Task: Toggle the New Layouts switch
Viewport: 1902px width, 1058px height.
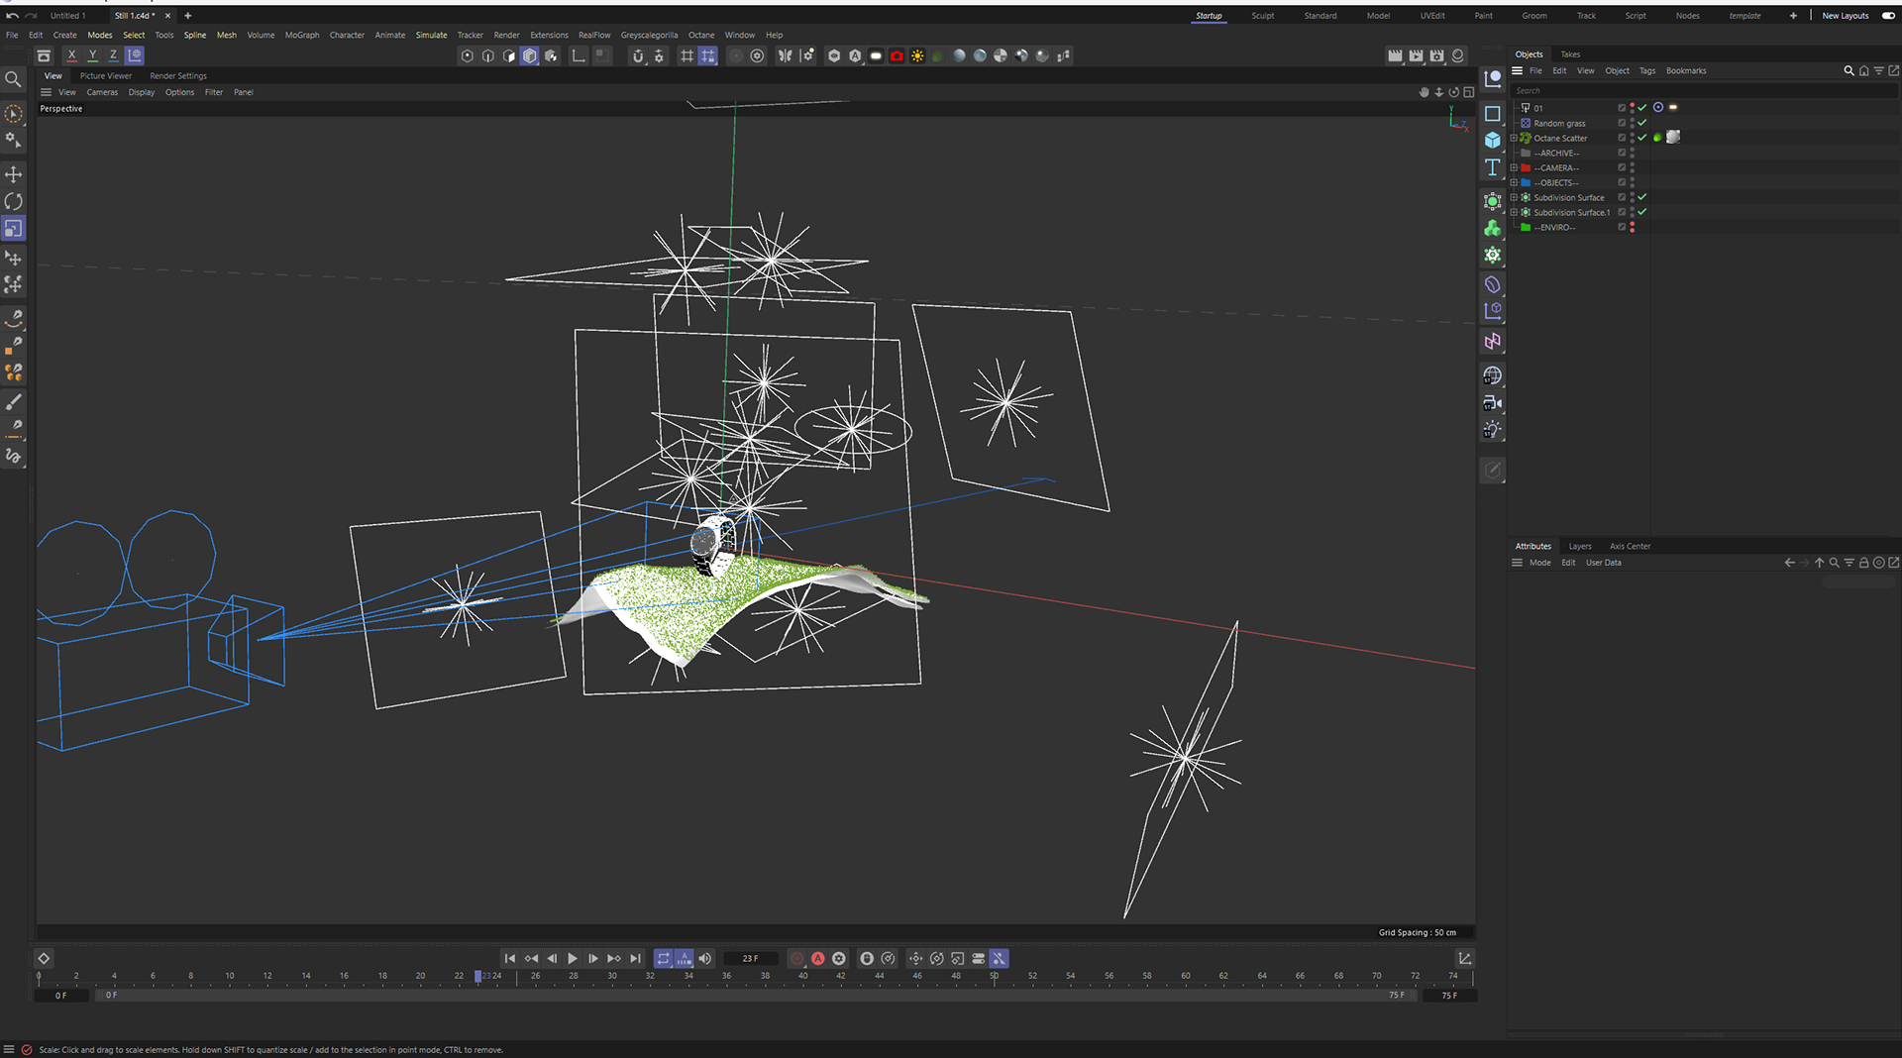Action: pos(1888,16)
